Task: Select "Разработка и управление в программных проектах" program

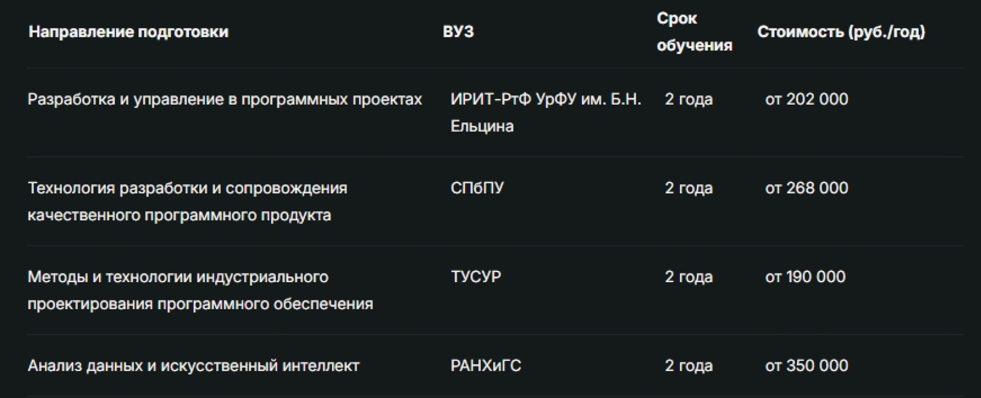Action: [225, 99]
